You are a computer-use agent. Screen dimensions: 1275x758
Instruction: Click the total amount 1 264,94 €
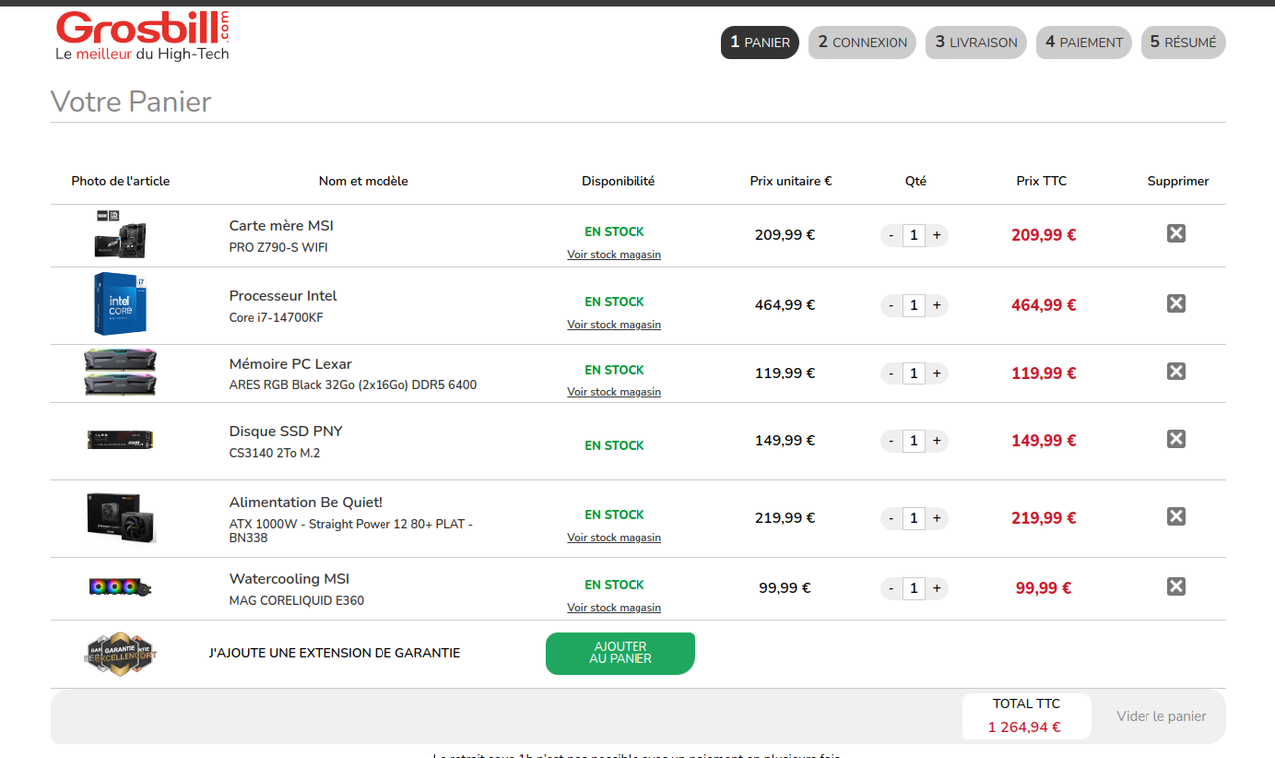tap(1024, 728)
